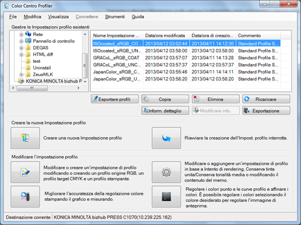Click the Pannello di controllo icon
301x225 pixels.
pyautogui.click(x=28, y=41)
